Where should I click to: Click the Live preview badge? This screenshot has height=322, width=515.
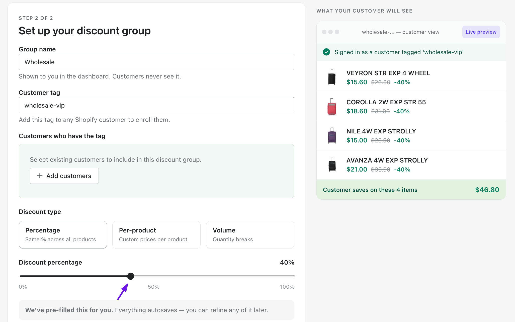(481, 32)
